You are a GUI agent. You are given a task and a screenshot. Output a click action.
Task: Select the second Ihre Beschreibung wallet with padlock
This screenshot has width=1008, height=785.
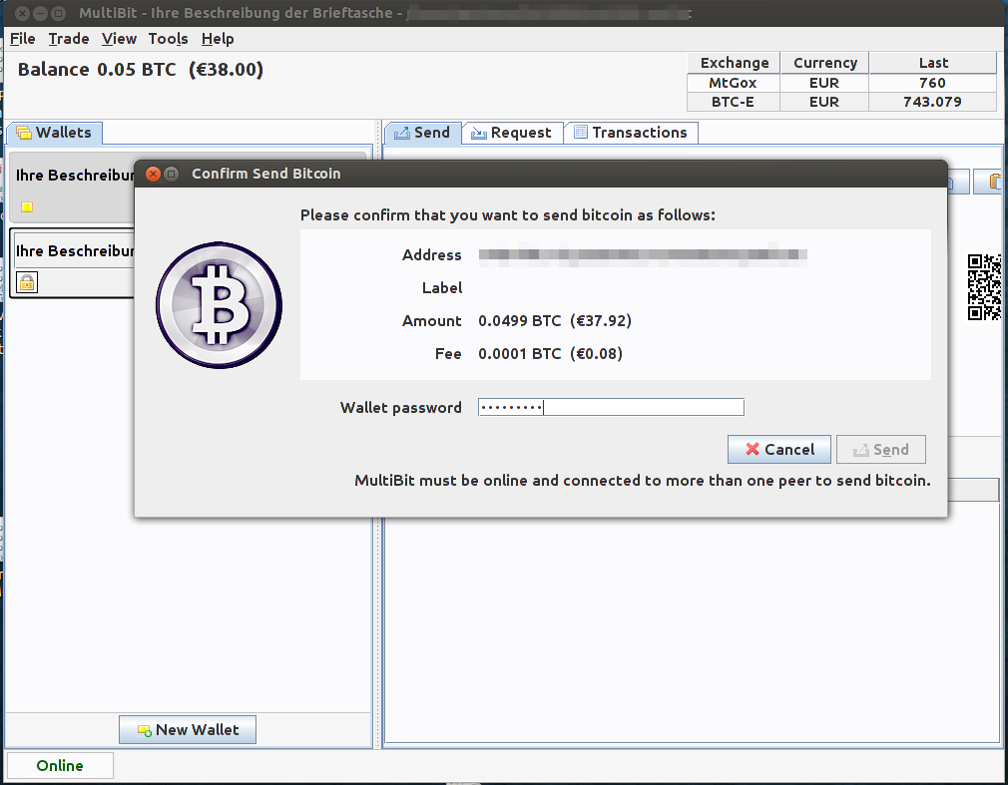click(72, 263)
